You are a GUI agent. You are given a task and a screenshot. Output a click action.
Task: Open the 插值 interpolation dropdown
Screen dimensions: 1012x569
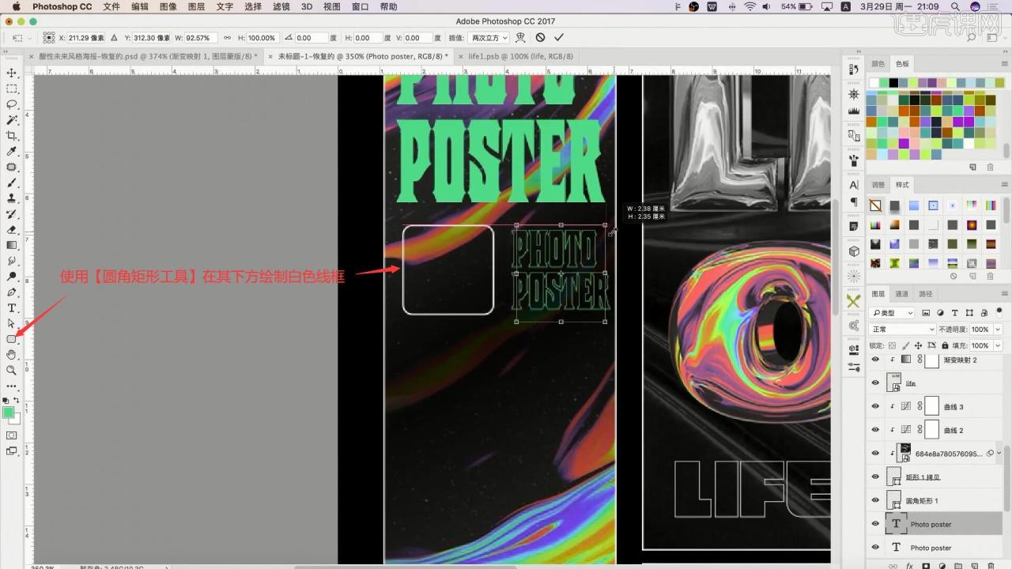(x=489, y=37)
